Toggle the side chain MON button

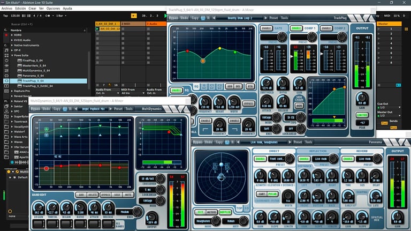(299, 106)
